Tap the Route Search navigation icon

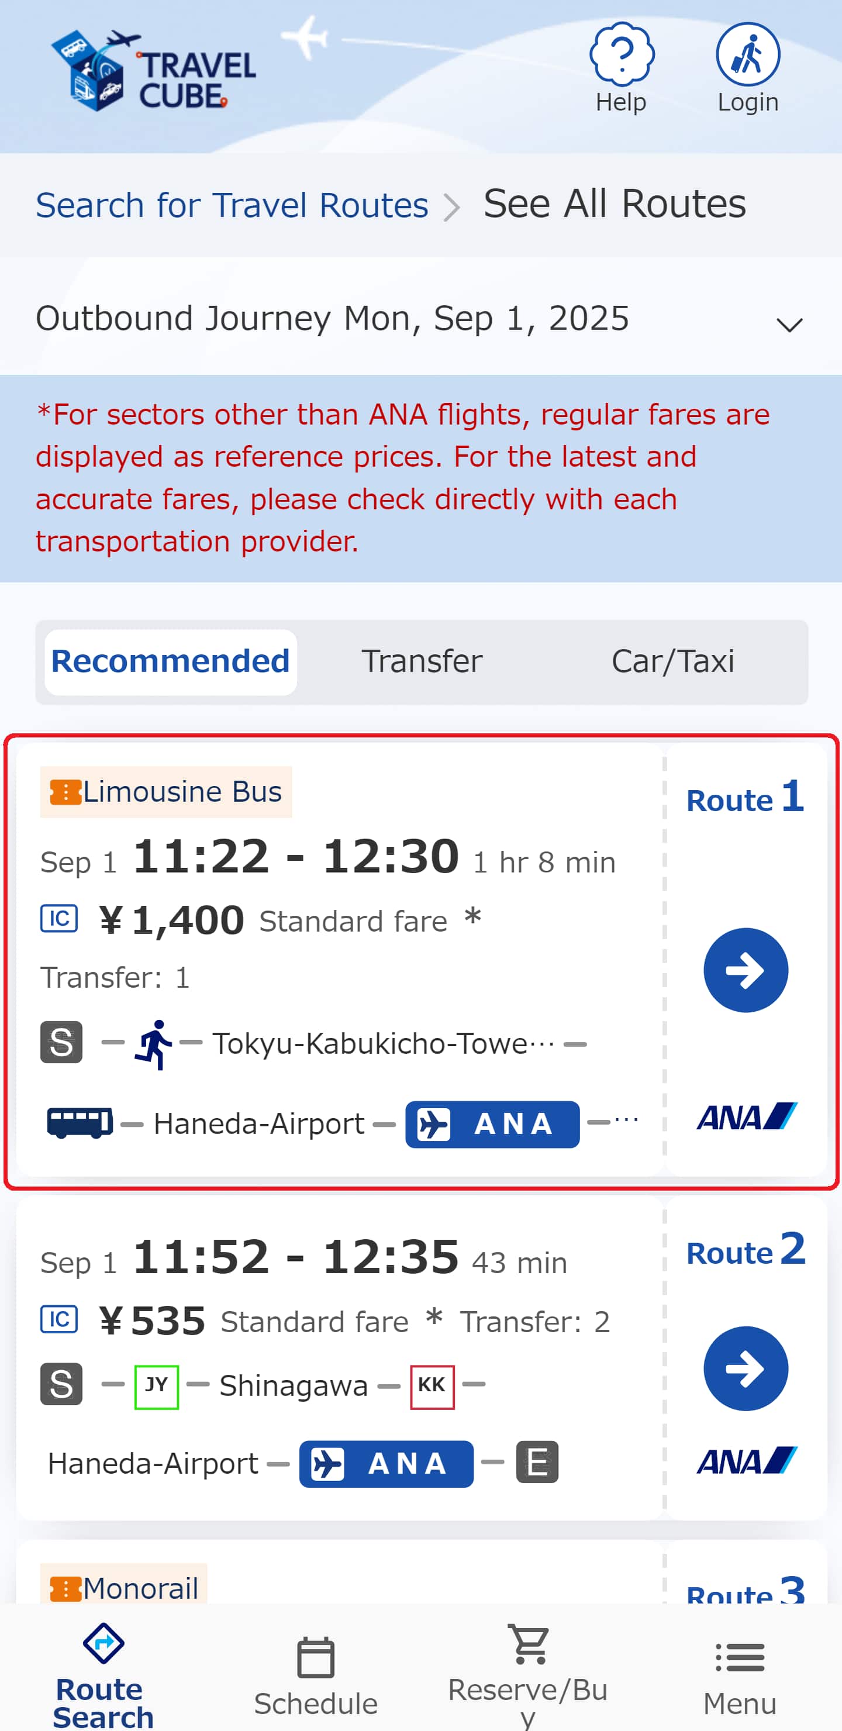click(x=103, y=1644)
